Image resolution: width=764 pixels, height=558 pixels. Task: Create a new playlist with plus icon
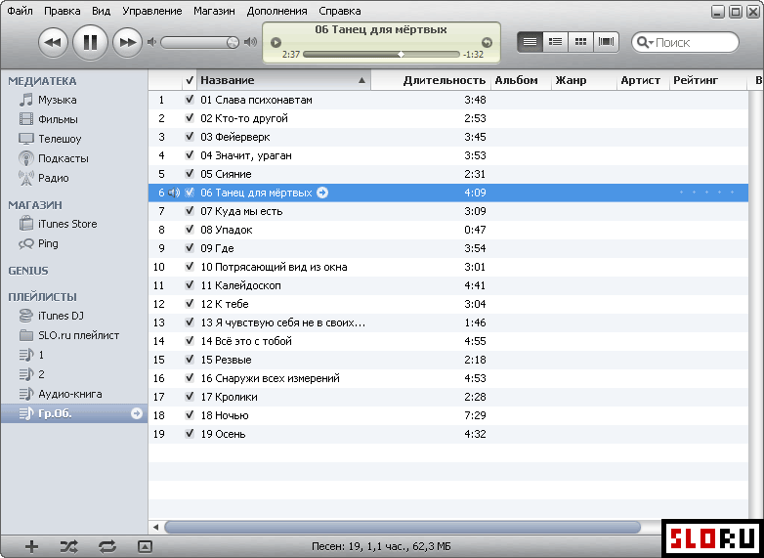31,546
